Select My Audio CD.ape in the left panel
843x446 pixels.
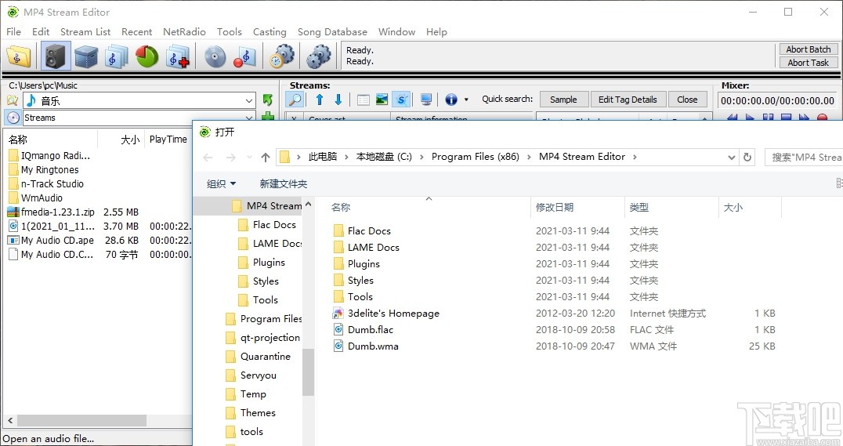(x=57, y=241)
